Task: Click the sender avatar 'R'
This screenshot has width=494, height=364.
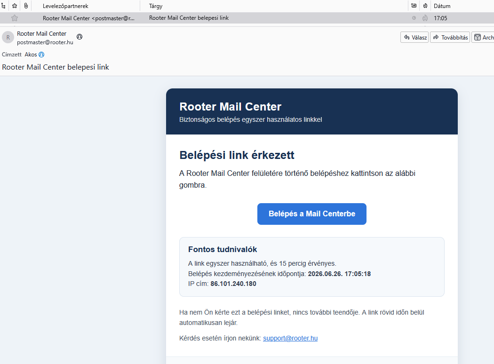Action: [8, 38]
